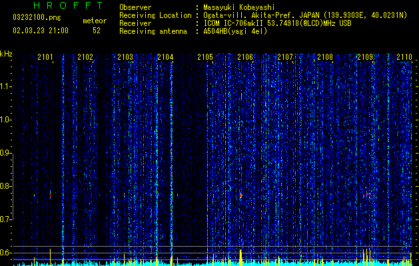Image resolution: width=419 pixels, height=266 pixels.
Task: Click the 'meteor' count label
Action: (x=95, y=21)
